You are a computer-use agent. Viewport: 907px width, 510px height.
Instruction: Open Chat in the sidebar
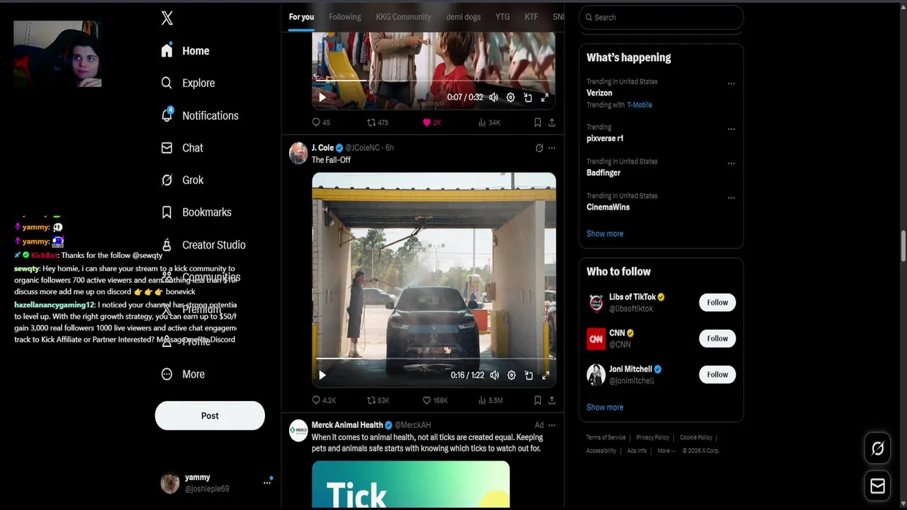(182, 148)
